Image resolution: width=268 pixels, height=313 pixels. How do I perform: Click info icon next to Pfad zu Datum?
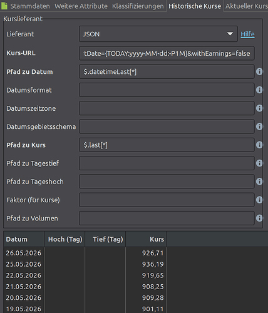[x=259, y=72]
